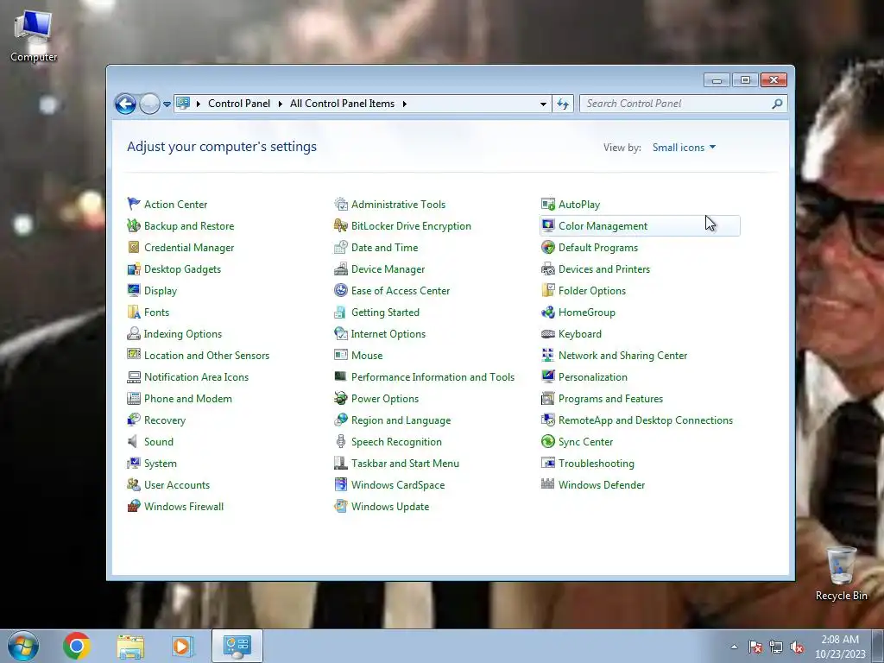Click the search magnifier icon
The width and height of the screenshot is (884, 663).
click(777, 104)
